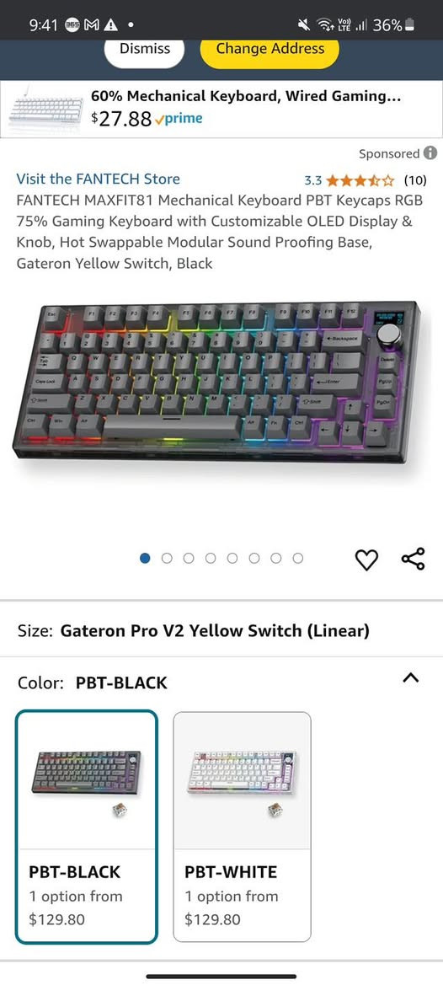The width and height of the screenshot is (443, 985).
Task: Visit the FANTECH Store link
Action: pyautogui.click(x=99, y=179)
